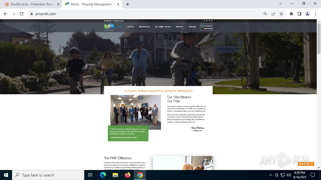
Task: Close the Home - Property Management tab
Action: coord(118,4)
